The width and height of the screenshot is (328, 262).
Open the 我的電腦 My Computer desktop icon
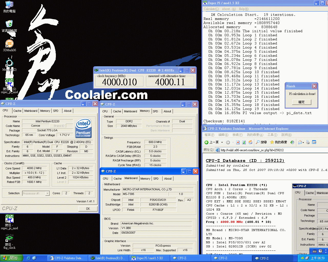[9, 7]
